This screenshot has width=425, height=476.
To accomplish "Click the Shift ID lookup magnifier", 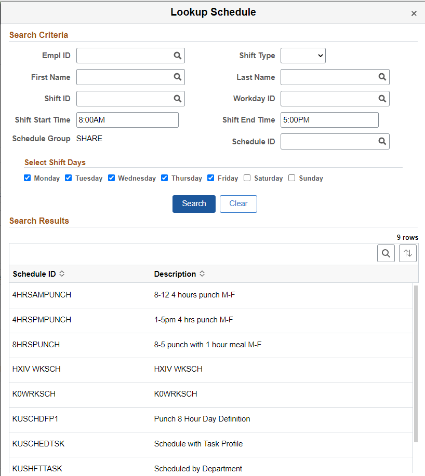I will point(178,98).
